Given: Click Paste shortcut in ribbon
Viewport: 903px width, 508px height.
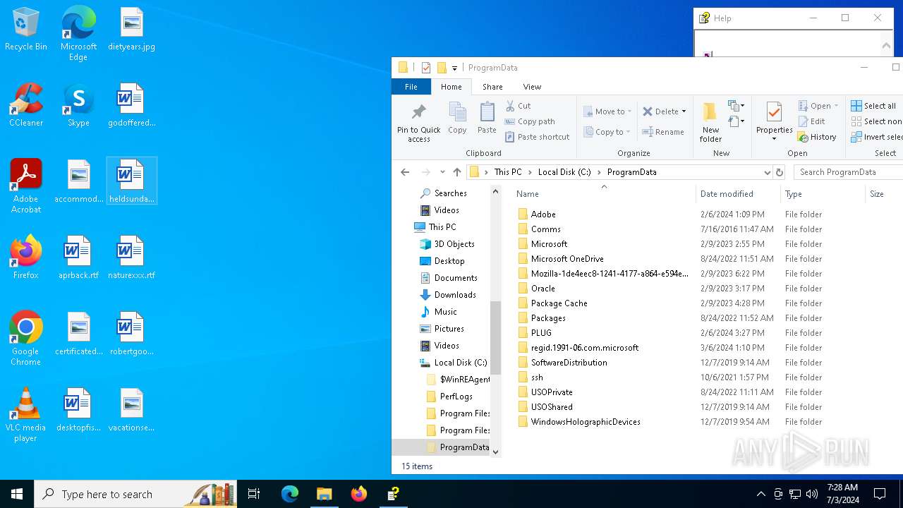Looking at the screenshot, I should [537, 137].
